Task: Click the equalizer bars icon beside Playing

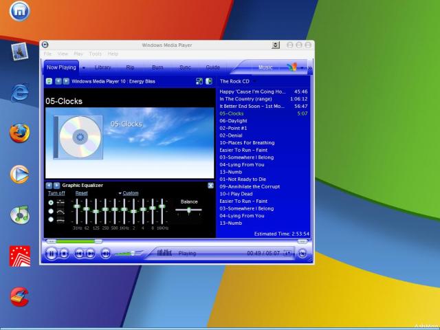Action: coord(164,253)
